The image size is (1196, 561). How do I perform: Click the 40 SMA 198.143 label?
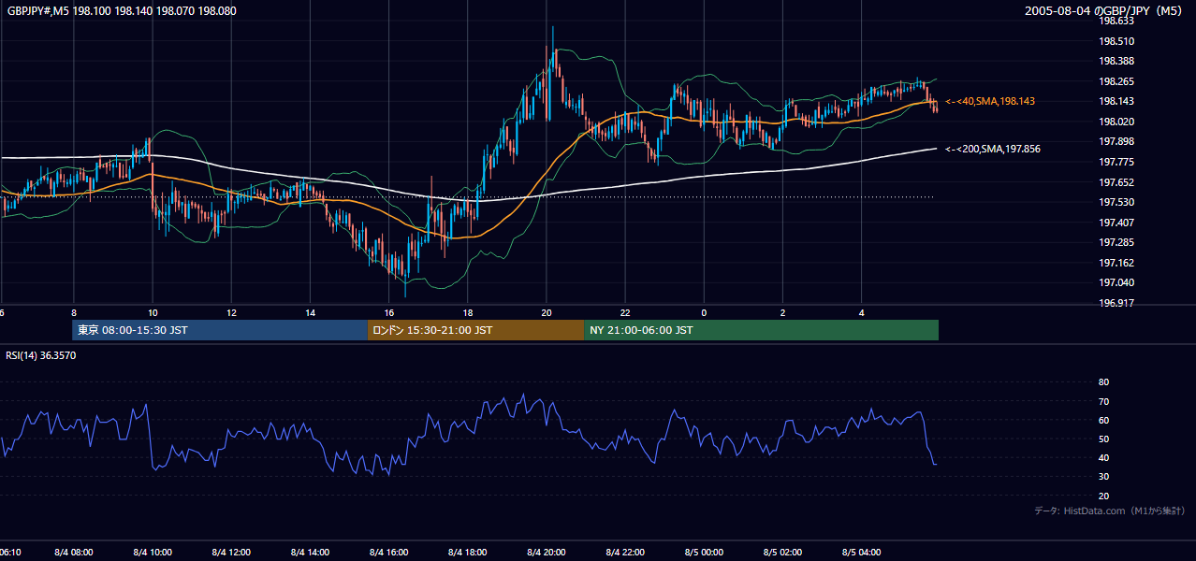(x=990, y=101)
